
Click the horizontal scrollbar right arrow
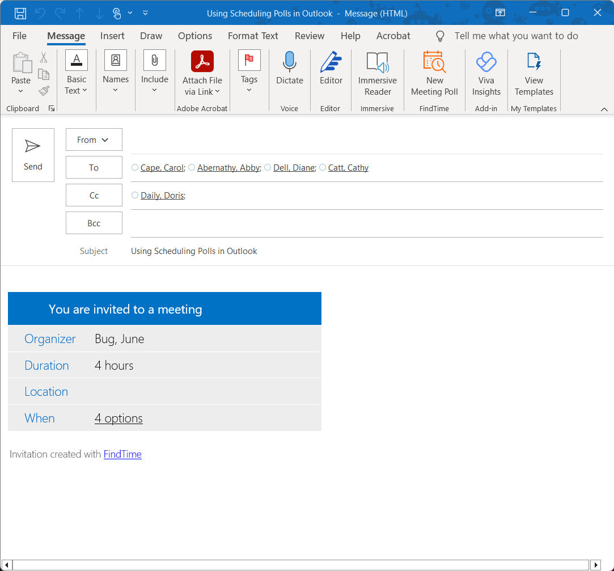(596, 565)
